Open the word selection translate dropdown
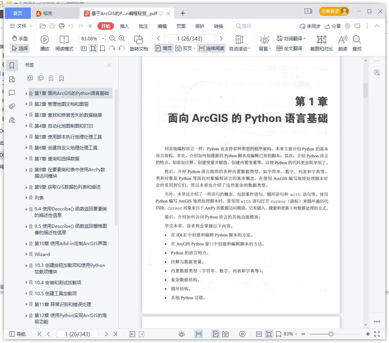Screen dimensions: 389x343 (291, 38)
